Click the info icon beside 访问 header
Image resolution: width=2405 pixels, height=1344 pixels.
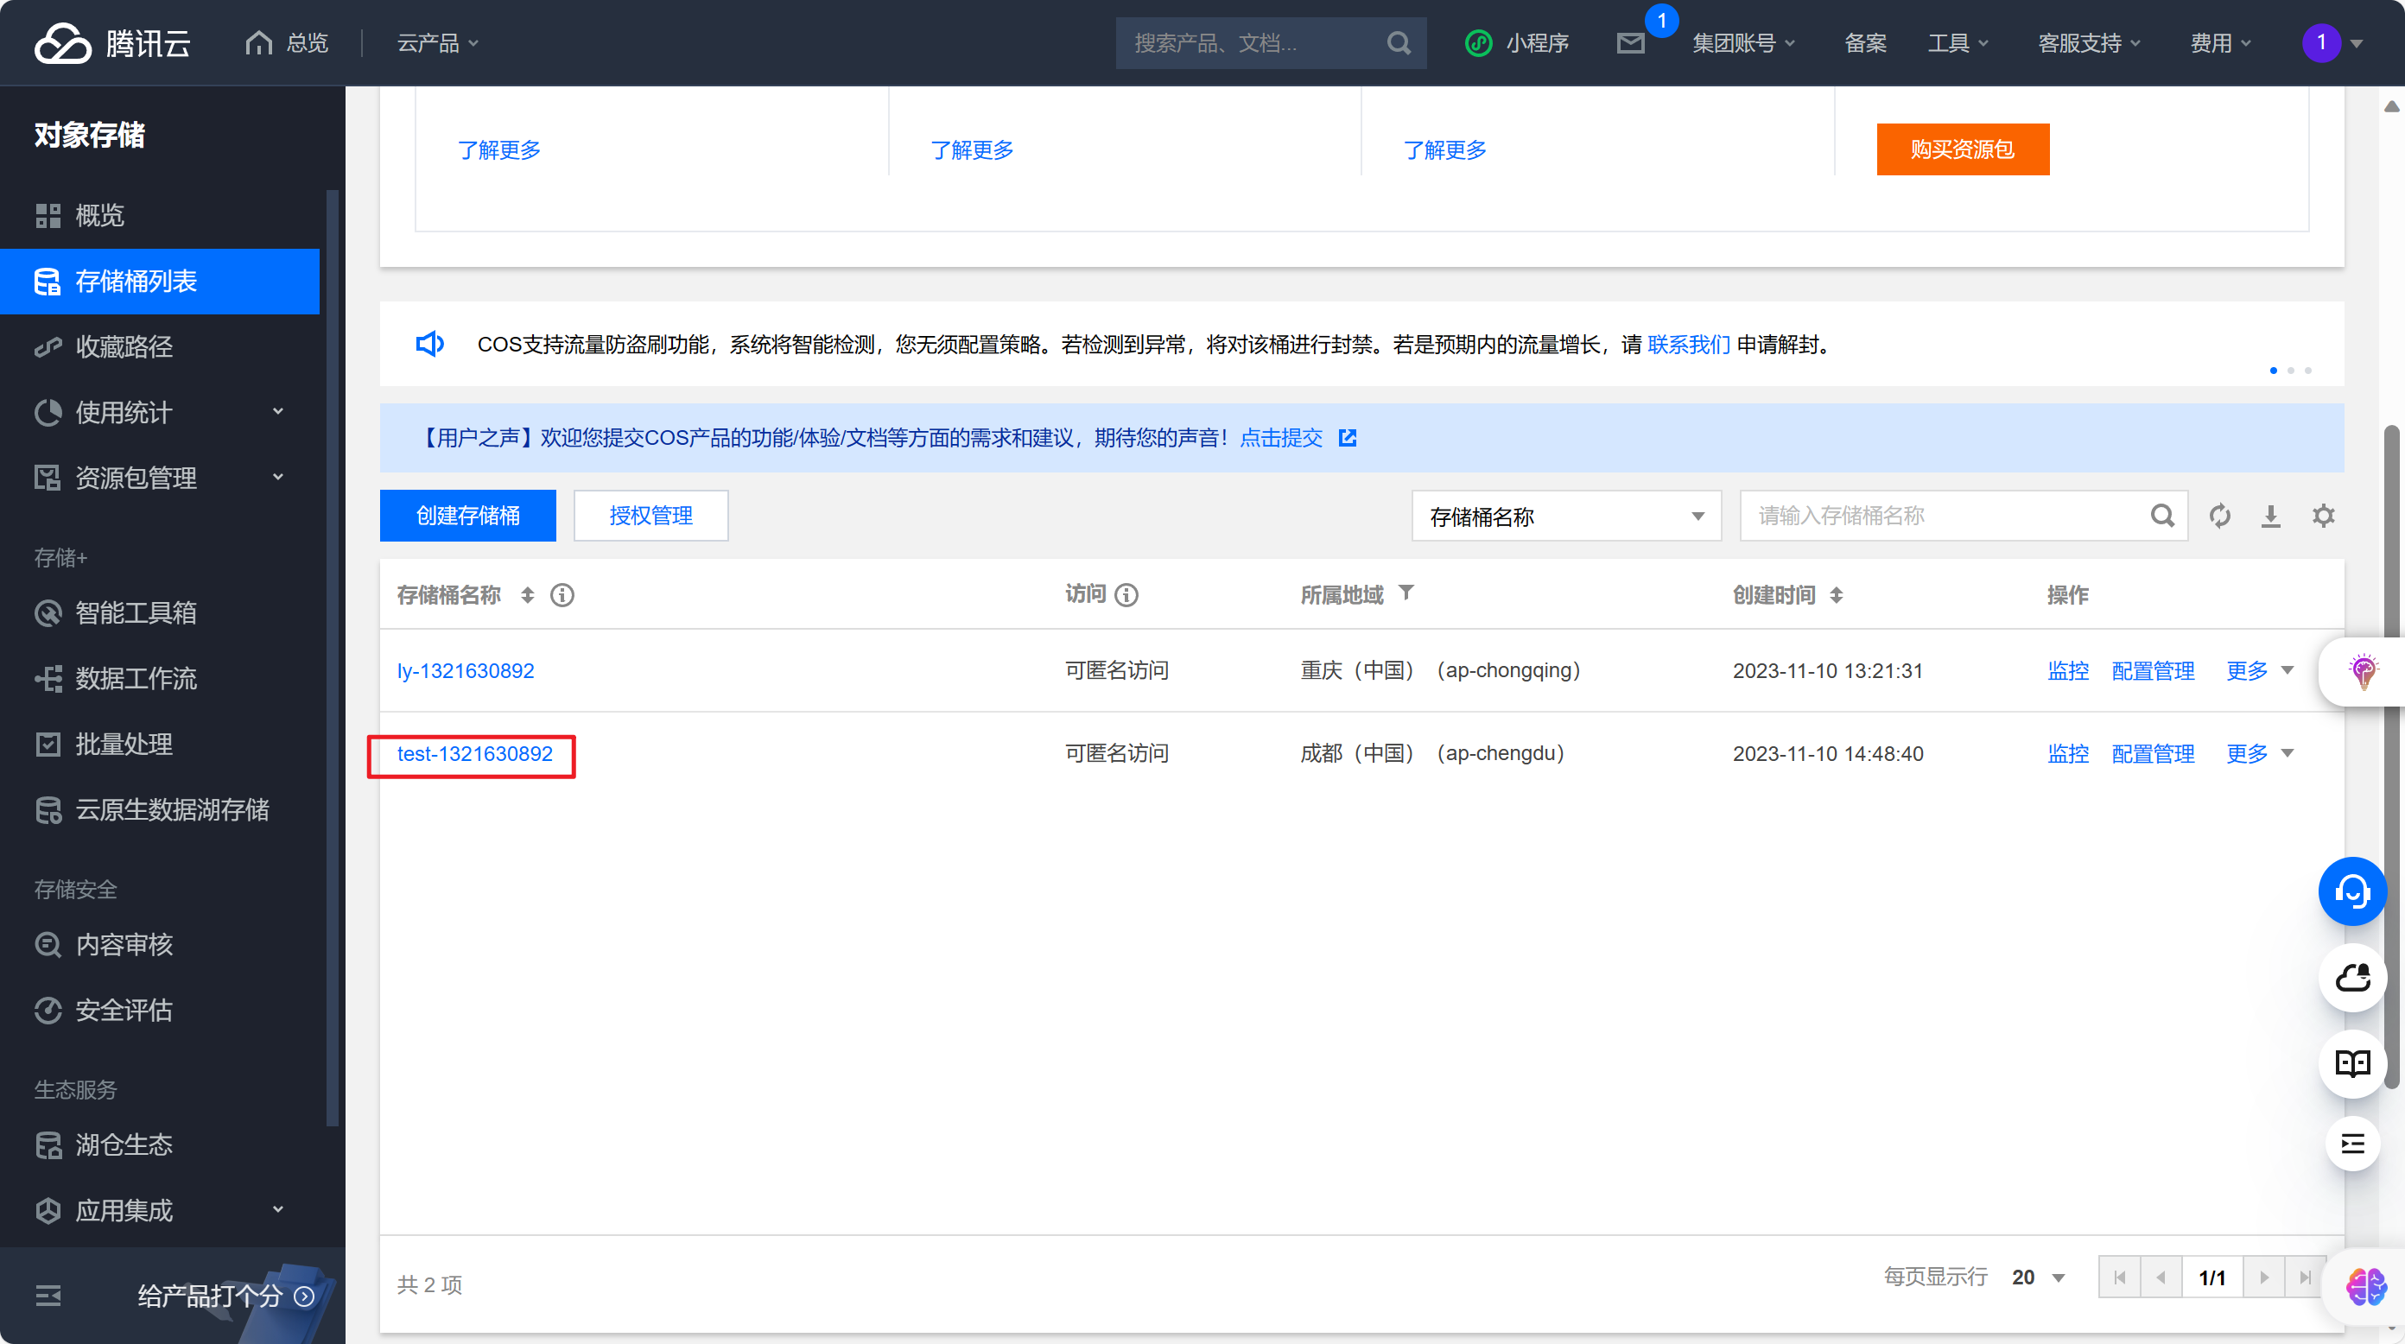coord(1126,594)
